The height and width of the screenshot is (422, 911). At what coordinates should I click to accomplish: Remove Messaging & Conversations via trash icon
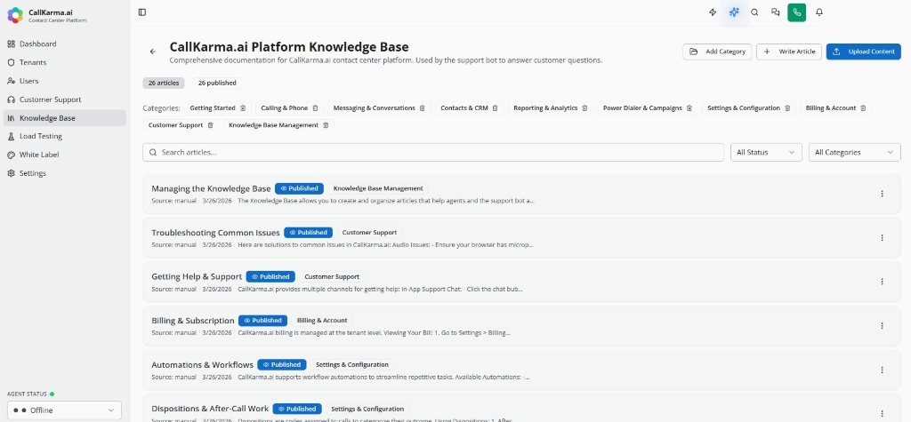[423, 108]
